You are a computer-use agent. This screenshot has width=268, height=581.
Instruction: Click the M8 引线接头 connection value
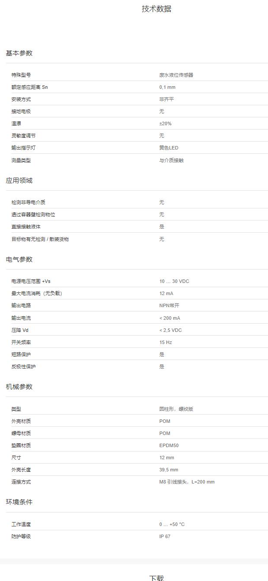pyautogui.click(x=187, y=482)
